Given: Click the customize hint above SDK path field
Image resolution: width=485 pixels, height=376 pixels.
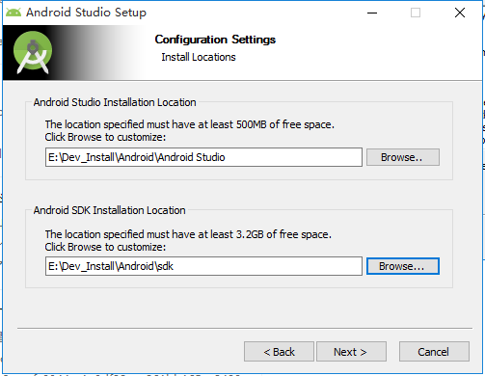Looking at the screenshot, I should 105,247.
